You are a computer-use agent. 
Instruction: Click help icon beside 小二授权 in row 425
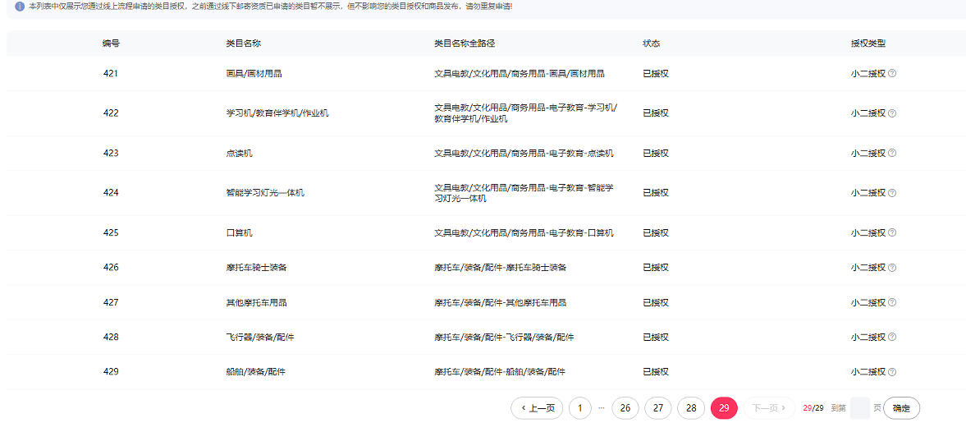pyautogui.click(x=892, y=232)
